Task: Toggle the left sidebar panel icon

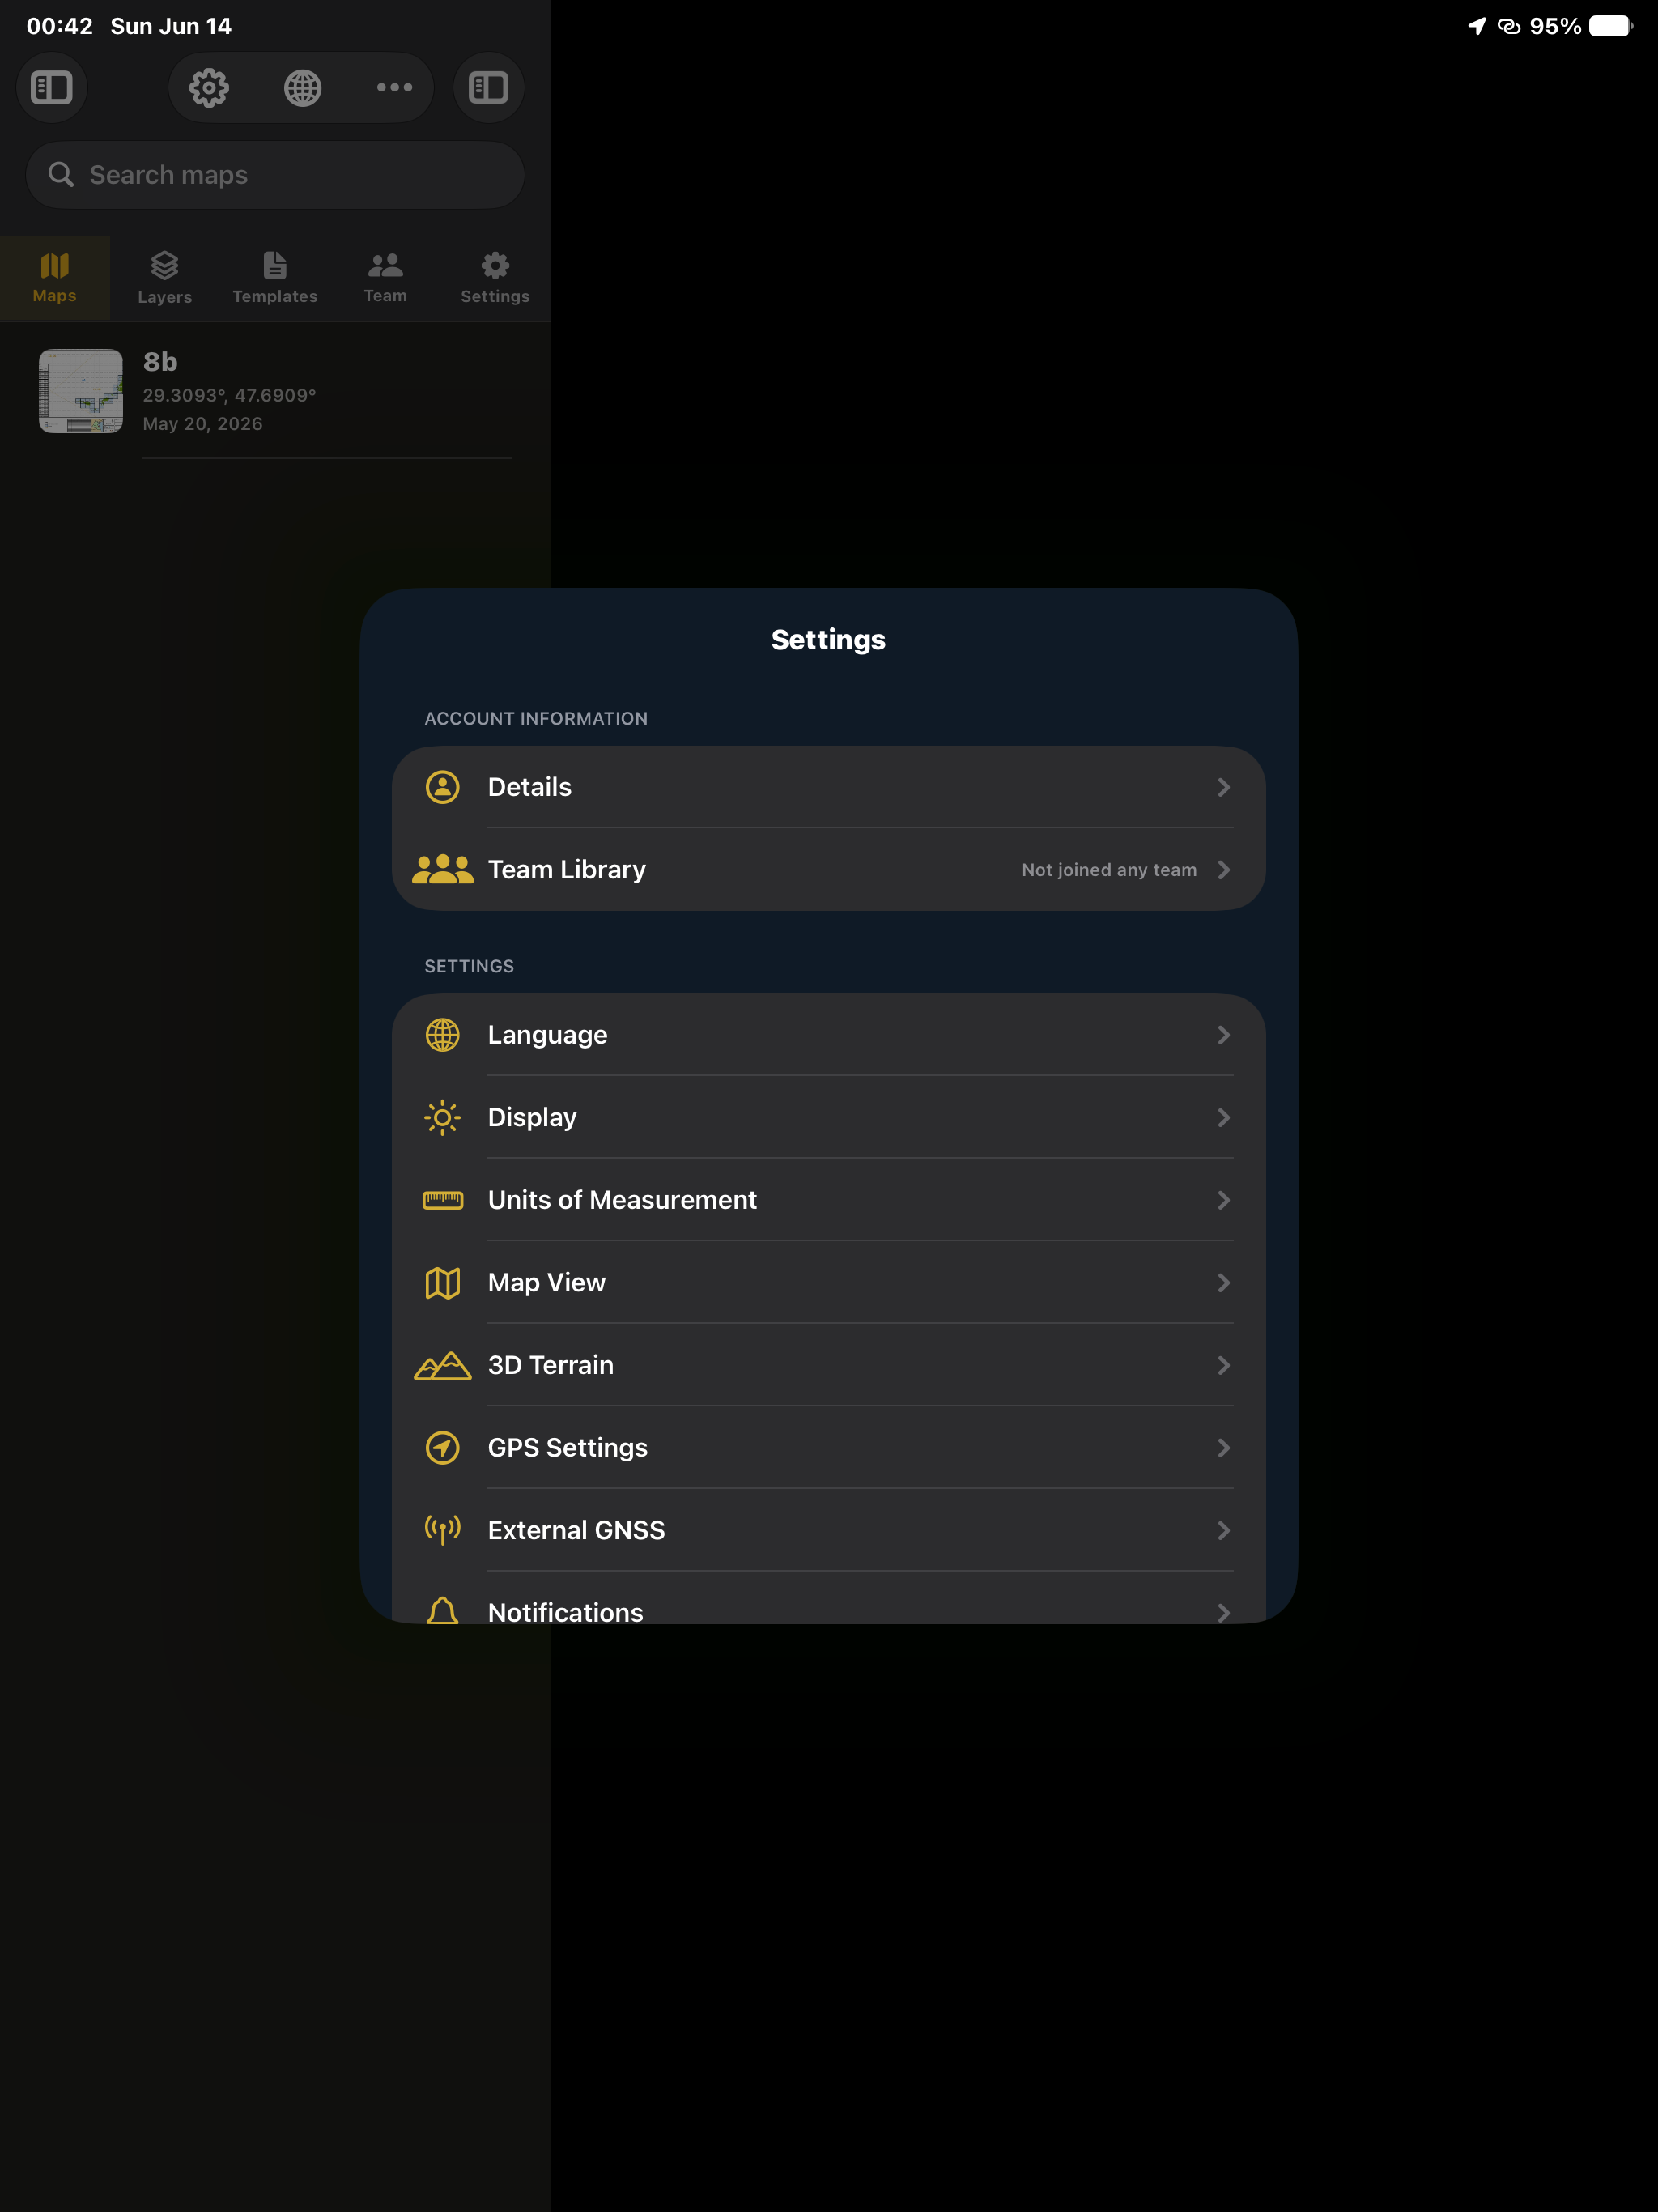Action: [52, 88]
